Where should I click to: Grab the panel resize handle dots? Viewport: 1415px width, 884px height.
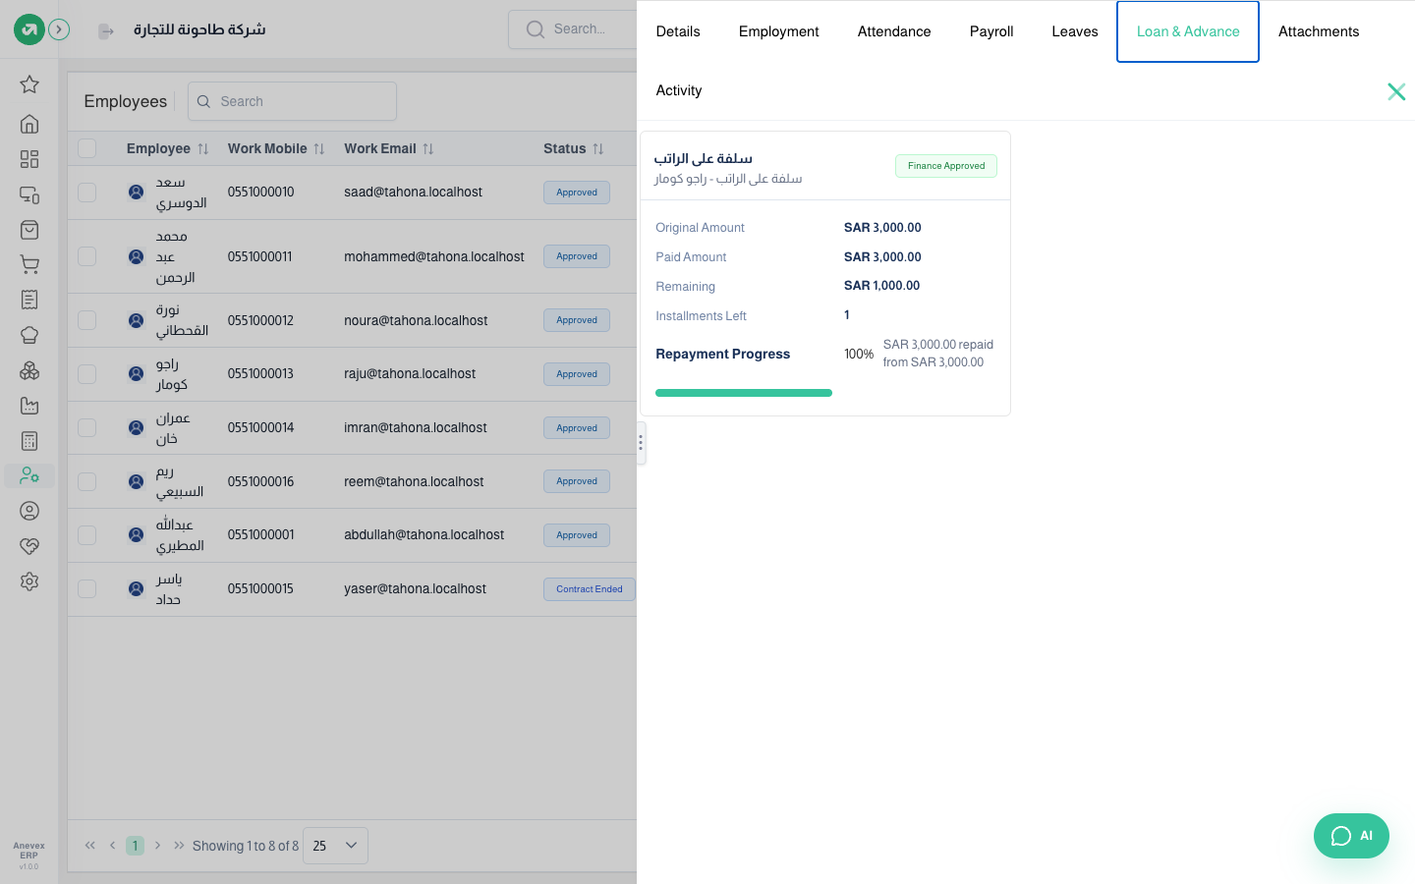641,443
